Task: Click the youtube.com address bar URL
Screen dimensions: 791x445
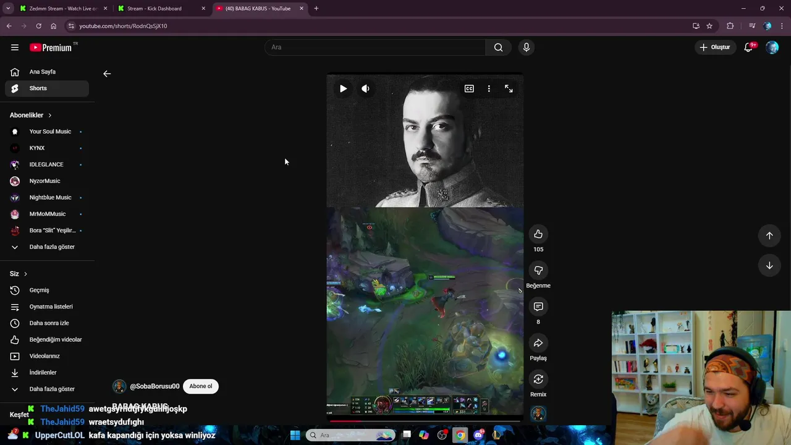Action: coord(123,26)
